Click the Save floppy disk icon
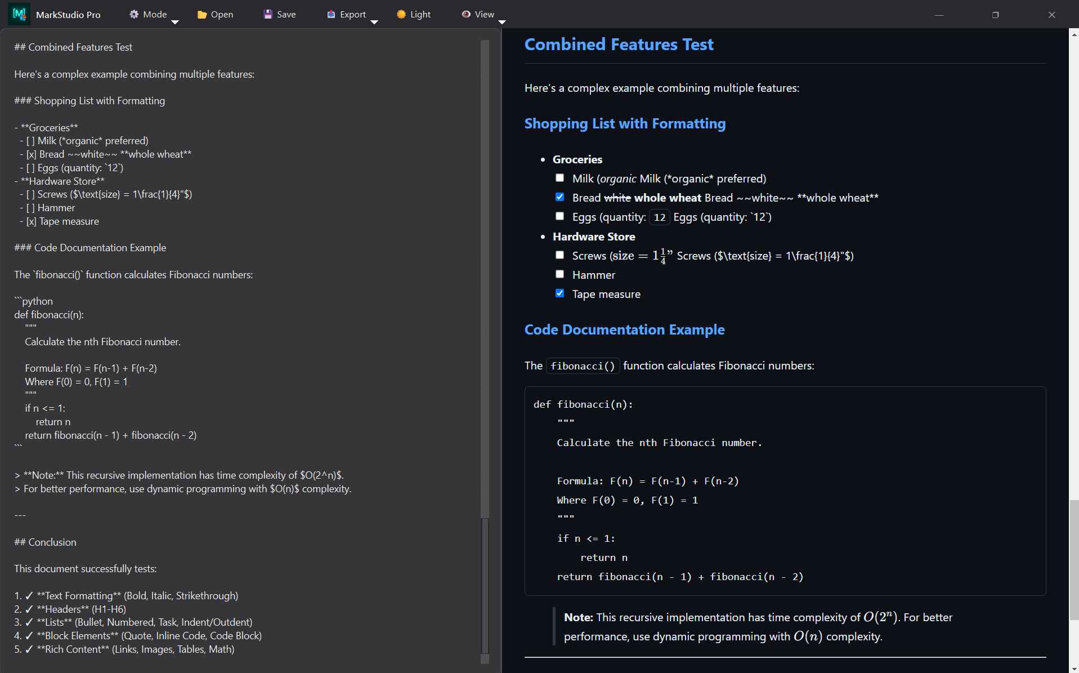 pyautogui.click(x=267, y=14)
